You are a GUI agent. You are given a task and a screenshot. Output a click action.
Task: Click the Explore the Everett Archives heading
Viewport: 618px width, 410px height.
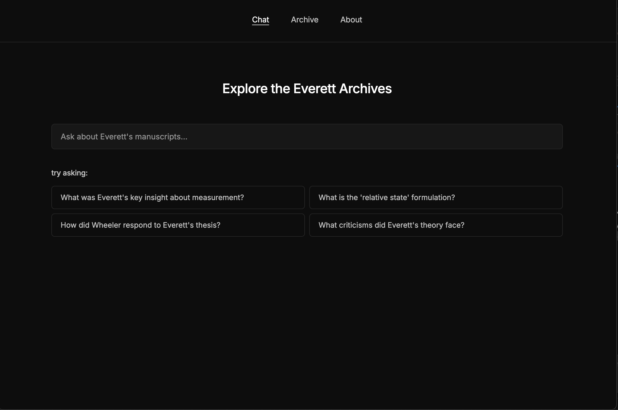pos(307,89)
